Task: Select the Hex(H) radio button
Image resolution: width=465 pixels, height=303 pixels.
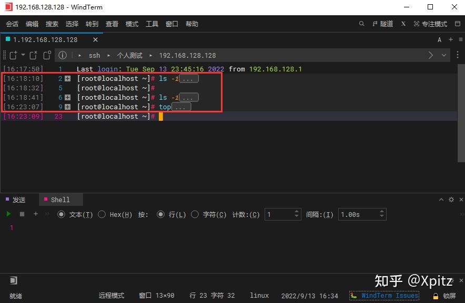Action: [102, 214]
